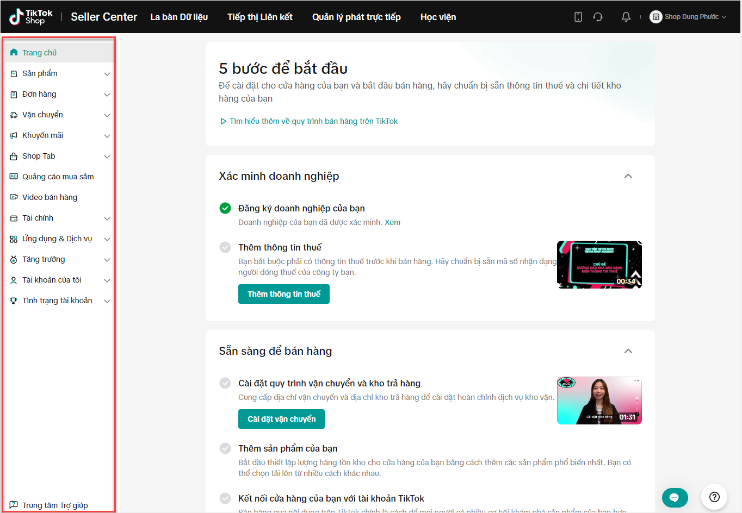
Task: Click the Khuyến mãi megaphone icon
Action: point(14,135)
